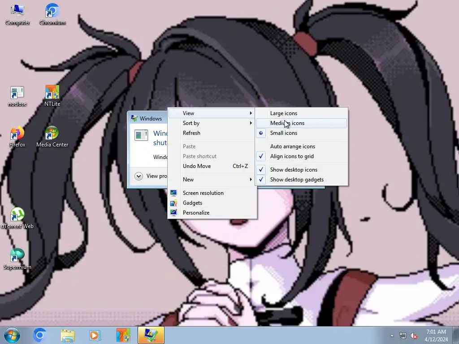The image size is (459, 344).
Task: Toggle Align icons to grid
Action: pos(302,156)
